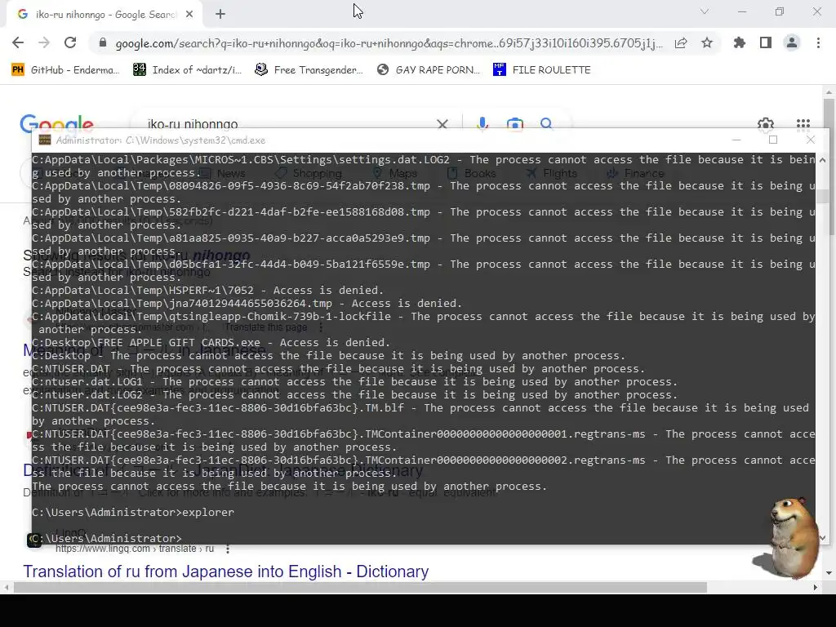Viewport: 836px width, 627px height.
Task: Click the cmd.exe title bar icon
Action: (45, 140)
